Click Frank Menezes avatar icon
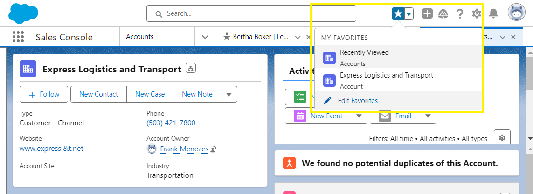Viewport: 533px width, 194px height. tap(152, 149)
